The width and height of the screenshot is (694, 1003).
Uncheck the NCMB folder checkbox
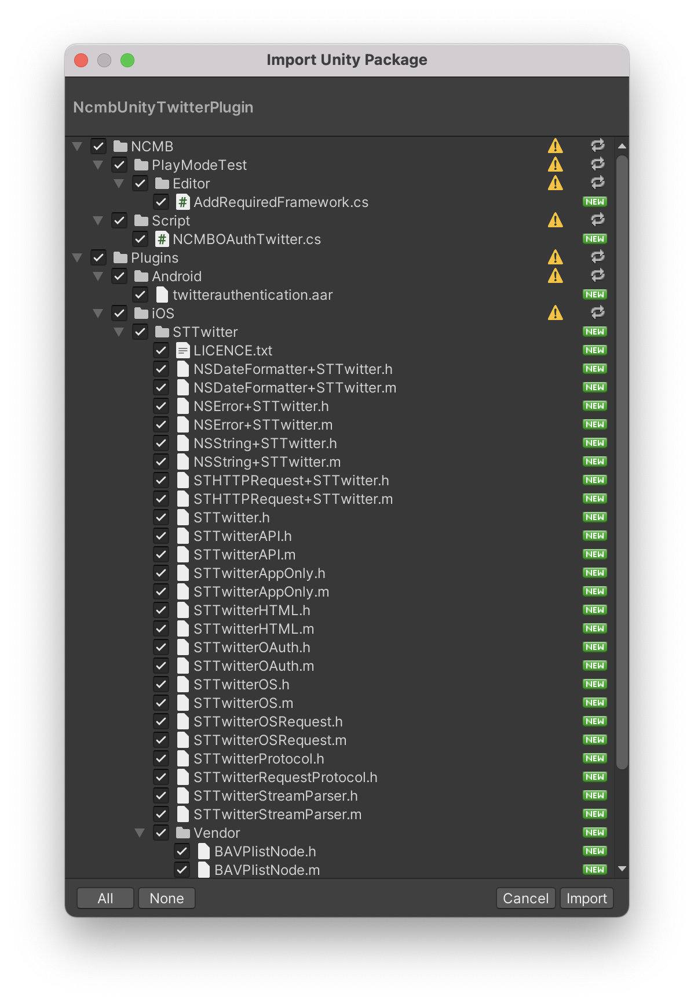[98, 146]
